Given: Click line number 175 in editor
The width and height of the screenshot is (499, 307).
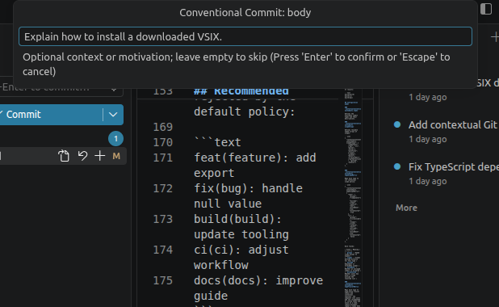Looking at the screenshot, I should [162, 280].
